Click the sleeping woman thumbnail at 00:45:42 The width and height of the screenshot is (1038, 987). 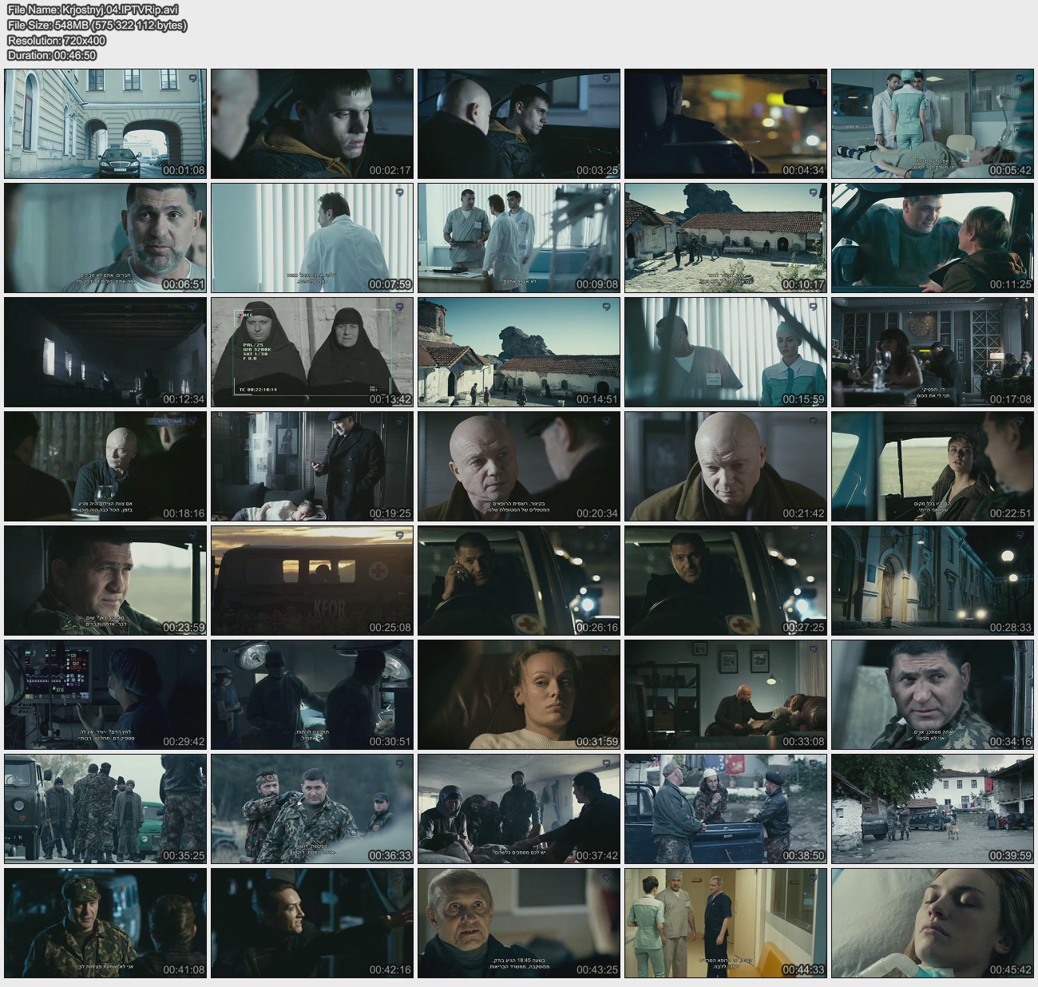[932, 923]
